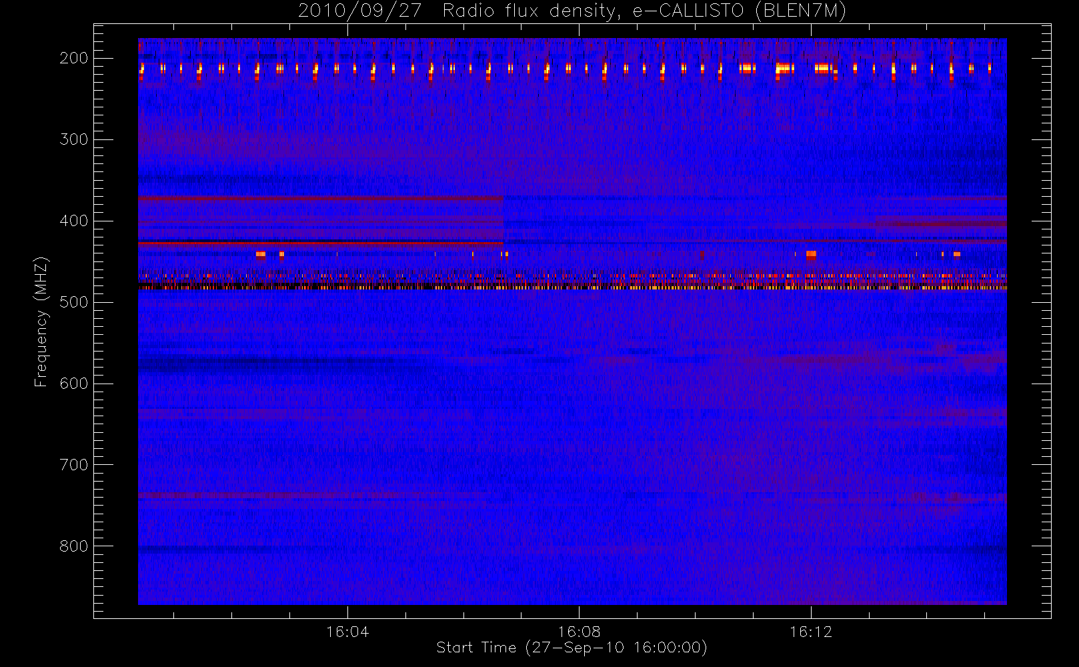Click the 16:04 time tick label

coord(347,631)
